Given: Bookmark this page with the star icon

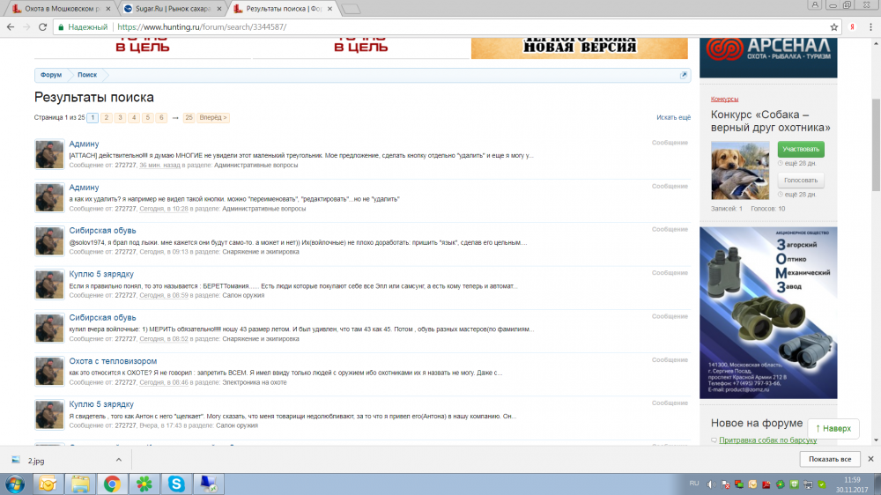Looking at the screenshot, I should pyautogui.click(x=834, y=27).
